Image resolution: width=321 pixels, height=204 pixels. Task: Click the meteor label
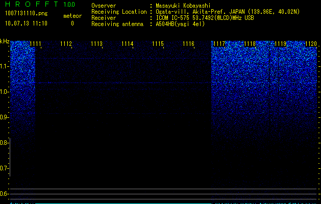coord(72,16)
